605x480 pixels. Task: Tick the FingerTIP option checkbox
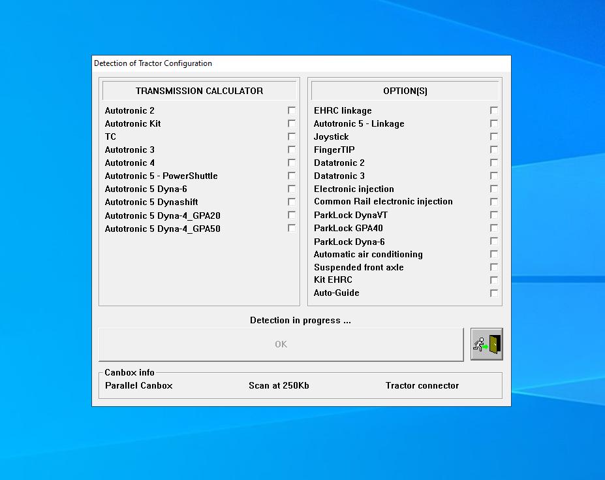[494, 150]
